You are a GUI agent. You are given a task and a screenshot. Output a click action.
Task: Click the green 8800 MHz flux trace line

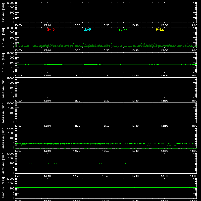coord(106,163)
